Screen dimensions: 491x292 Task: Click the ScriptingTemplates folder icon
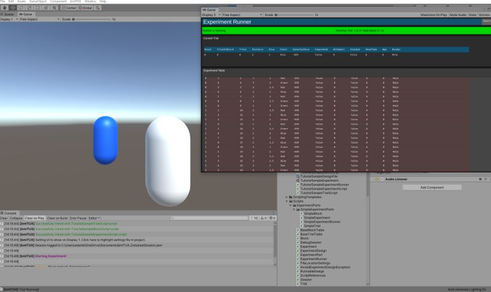(x=290, y=197)
